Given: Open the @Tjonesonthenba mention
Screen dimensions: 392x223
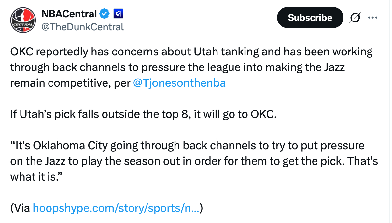Looking at the screenshot, I should tap(179, 83).
